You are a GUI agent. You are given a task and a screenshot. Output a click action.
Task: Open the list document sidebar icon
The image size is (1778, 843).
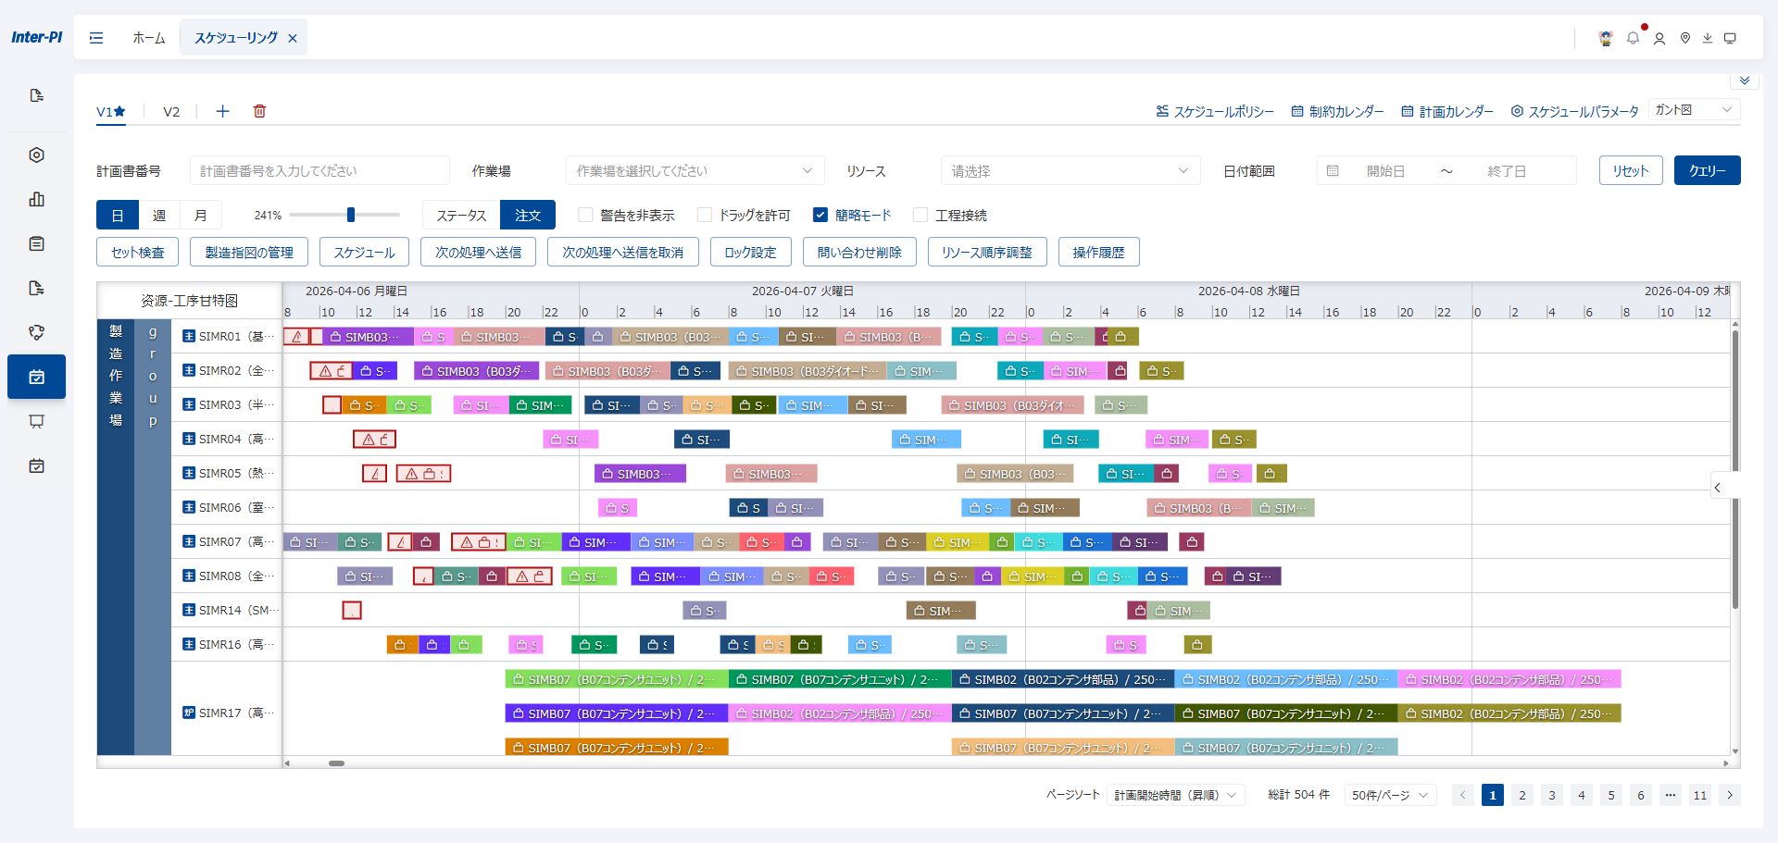37,243
